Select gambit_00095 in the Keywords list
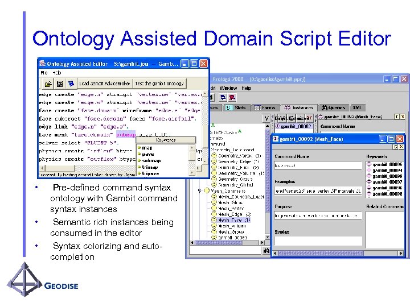 coord(384,164)
